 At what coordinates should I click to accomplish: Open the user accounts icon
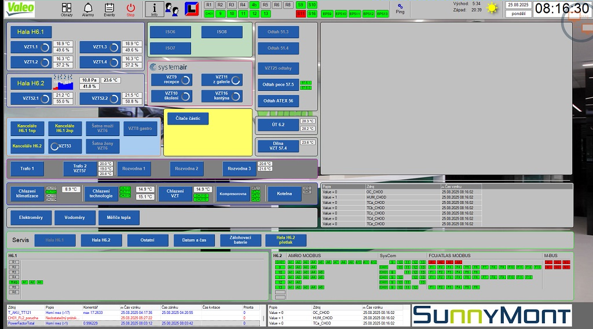coord(172,9)
